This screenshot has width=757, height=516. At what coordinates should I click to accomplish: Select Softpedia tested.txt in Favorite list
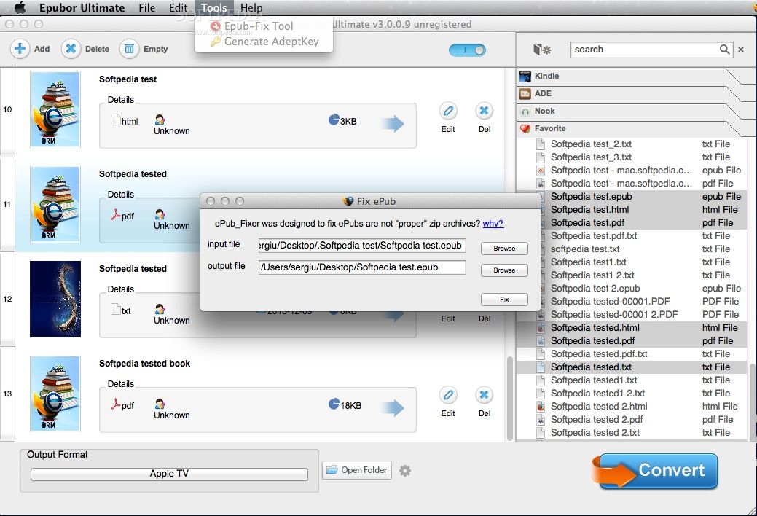click(632, 367)
